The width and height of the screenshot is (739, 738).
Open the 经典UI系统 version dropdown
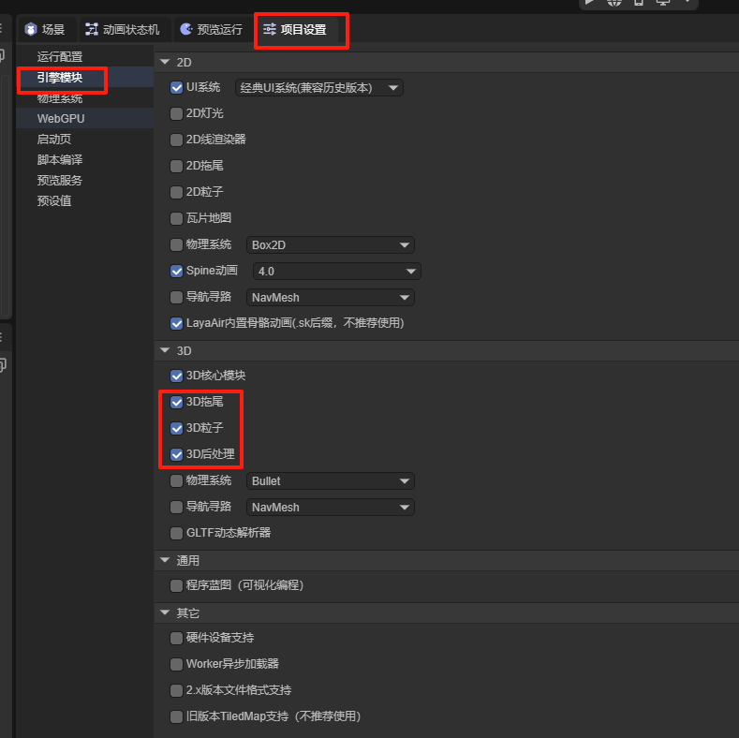coord(319,88)
